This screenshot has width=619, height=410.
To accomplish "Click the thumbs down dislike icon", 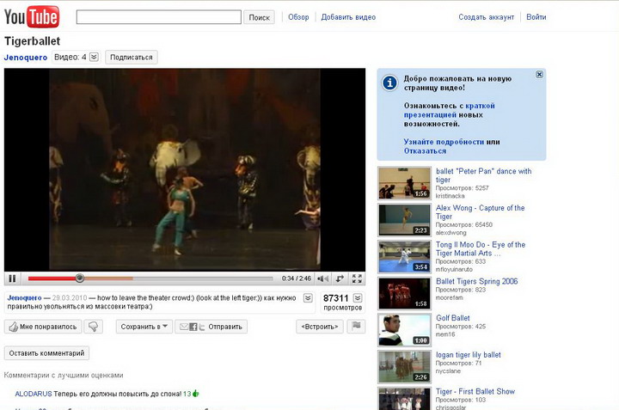I will point(95,327).
